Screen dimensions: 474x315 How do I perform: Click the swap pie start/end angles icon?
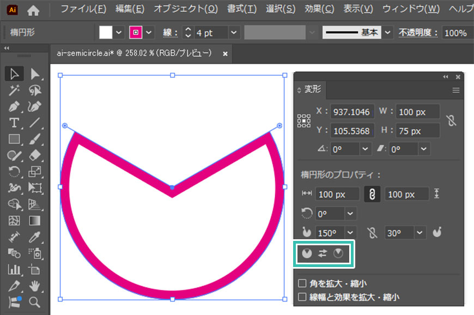pos(323,253)
